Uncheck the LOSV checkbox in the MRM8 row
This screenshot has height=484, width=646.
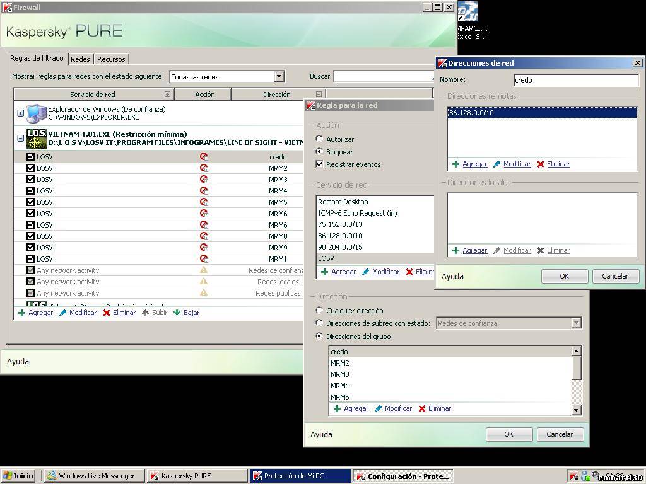click(30, 236)
